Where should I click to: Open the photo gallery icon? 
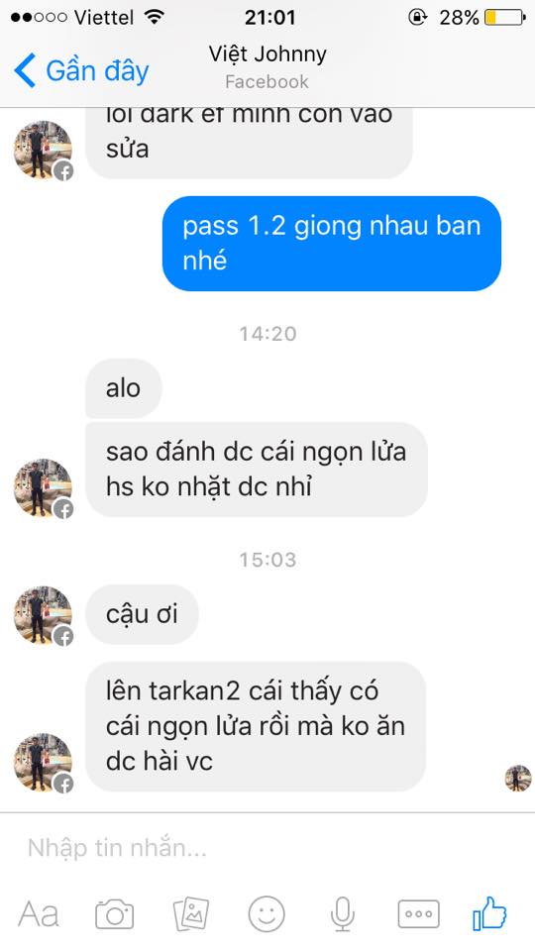coord(191,914)
